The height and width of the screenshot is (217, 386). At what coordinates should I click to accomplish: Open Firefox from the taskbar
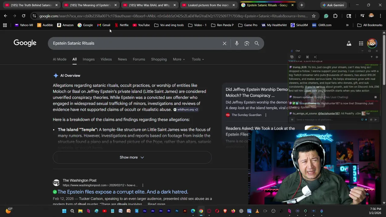pos(233,211)
